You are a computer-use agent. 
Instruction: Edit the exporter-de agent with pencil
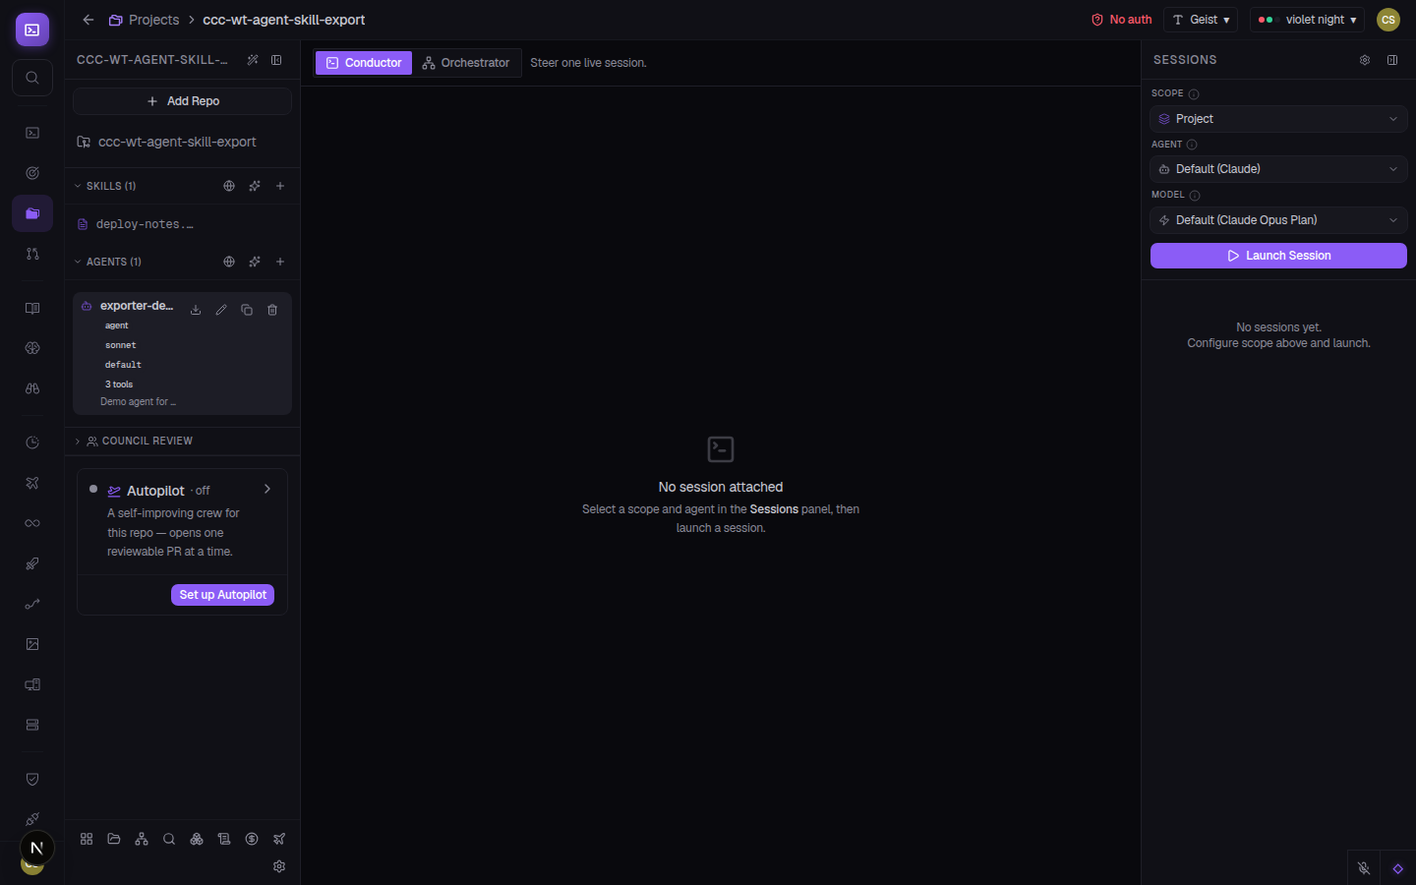[221, 310]
